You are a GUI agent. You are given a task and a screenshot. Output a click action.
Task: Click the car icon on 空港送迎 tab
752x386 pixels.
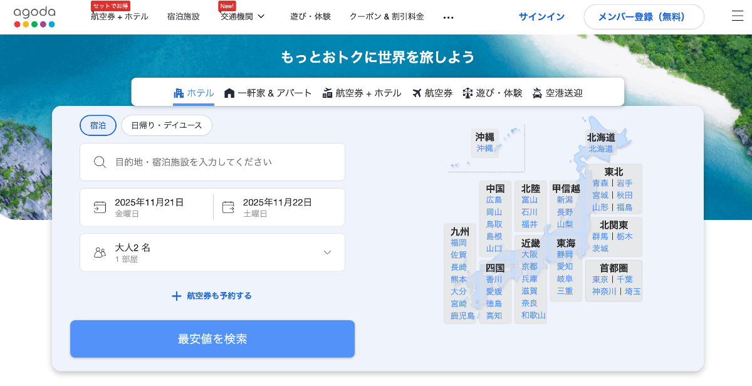click(x=536, y=93)
